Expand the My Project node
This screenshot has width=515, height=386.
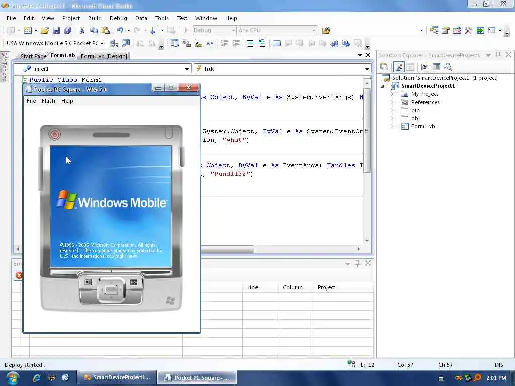(392, 94)
